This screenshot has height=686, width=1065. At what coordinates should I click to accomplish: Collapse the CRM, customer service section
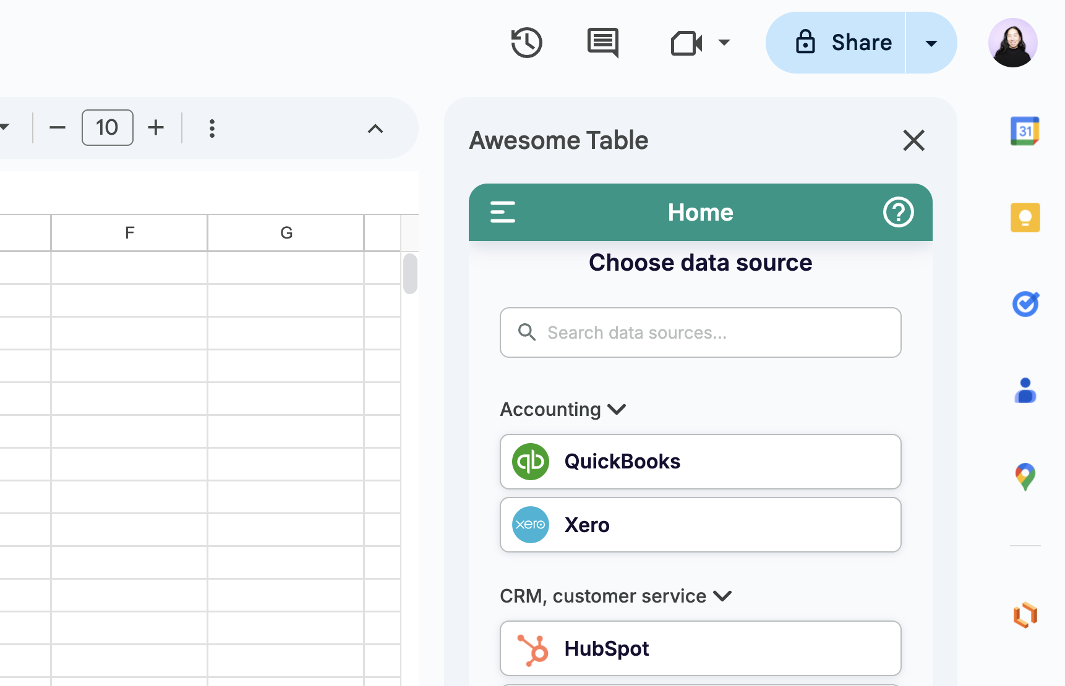pyautogui.click(x=721, y=596)
